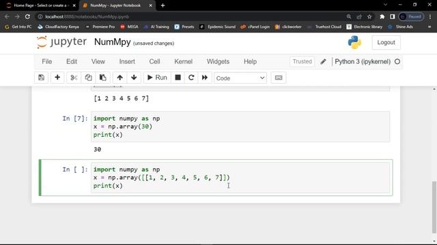Click the notebook vertical scrollbar thumb
Screen dimensions: 437x245
[x=434, y=207]
